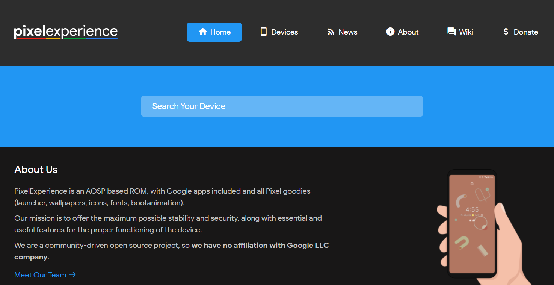Viewport: 554px width, 285px height.
Task: Click the smartphone icon beside Devices
Action: click(264, 32)
